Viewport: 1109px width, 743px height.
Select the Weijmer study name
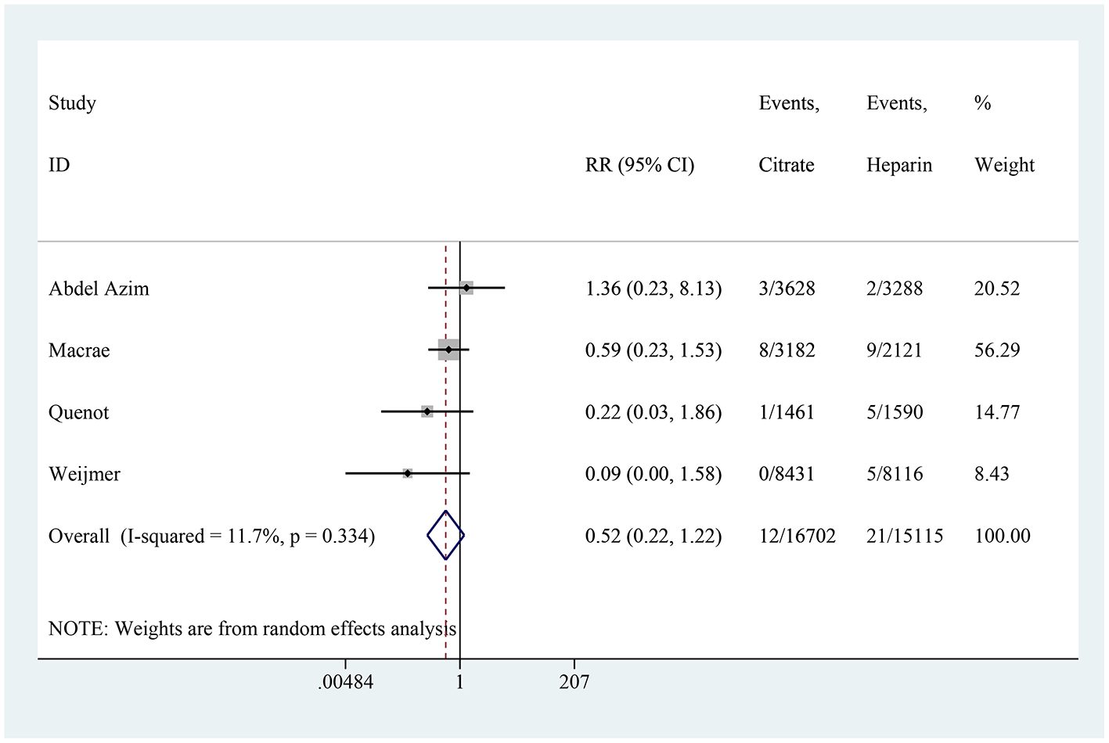click(85, 474)
